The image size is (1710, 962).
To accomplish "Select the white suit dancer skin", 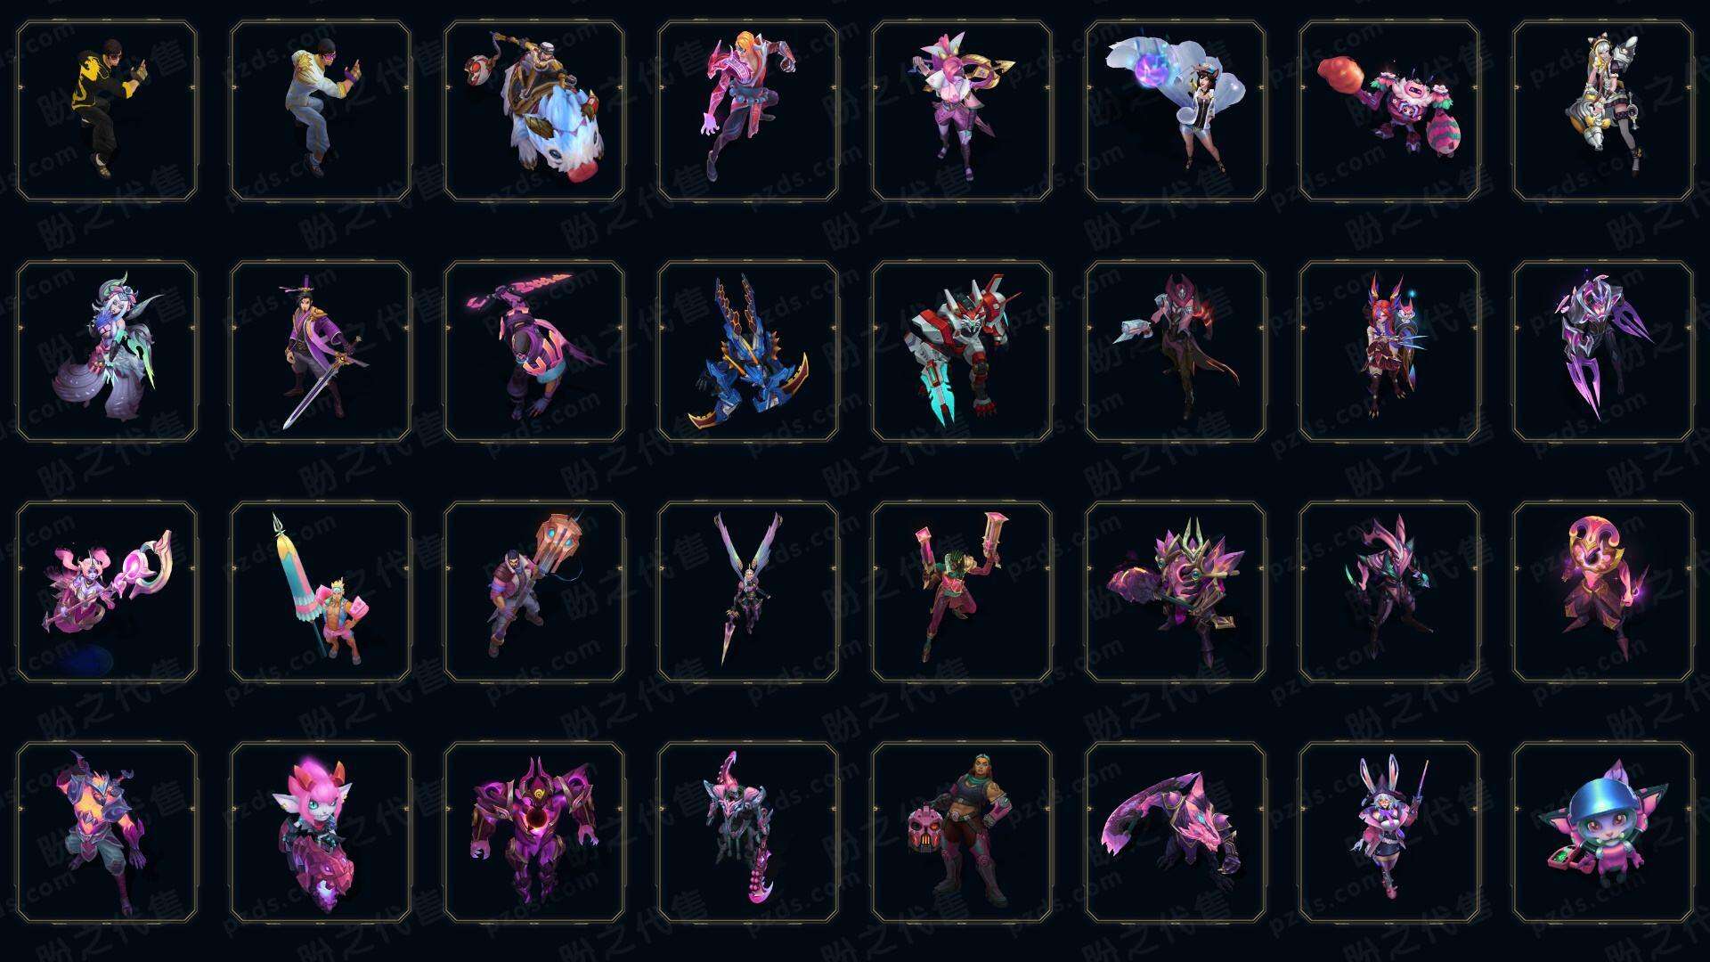I will click(321, 111).
